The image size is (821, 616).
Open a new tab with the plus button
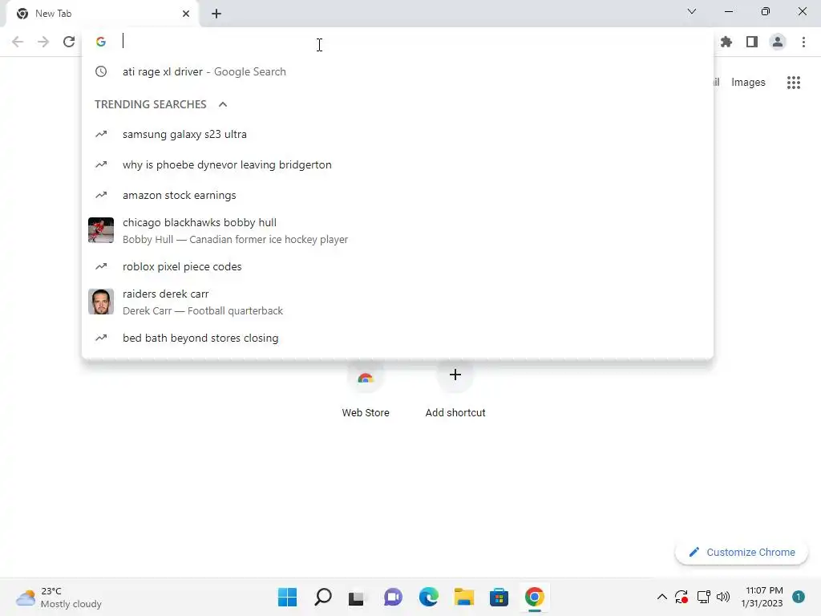pos(216,14)
